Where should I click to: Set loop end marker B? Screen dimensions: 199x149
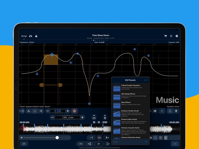[x=107, y=138]
